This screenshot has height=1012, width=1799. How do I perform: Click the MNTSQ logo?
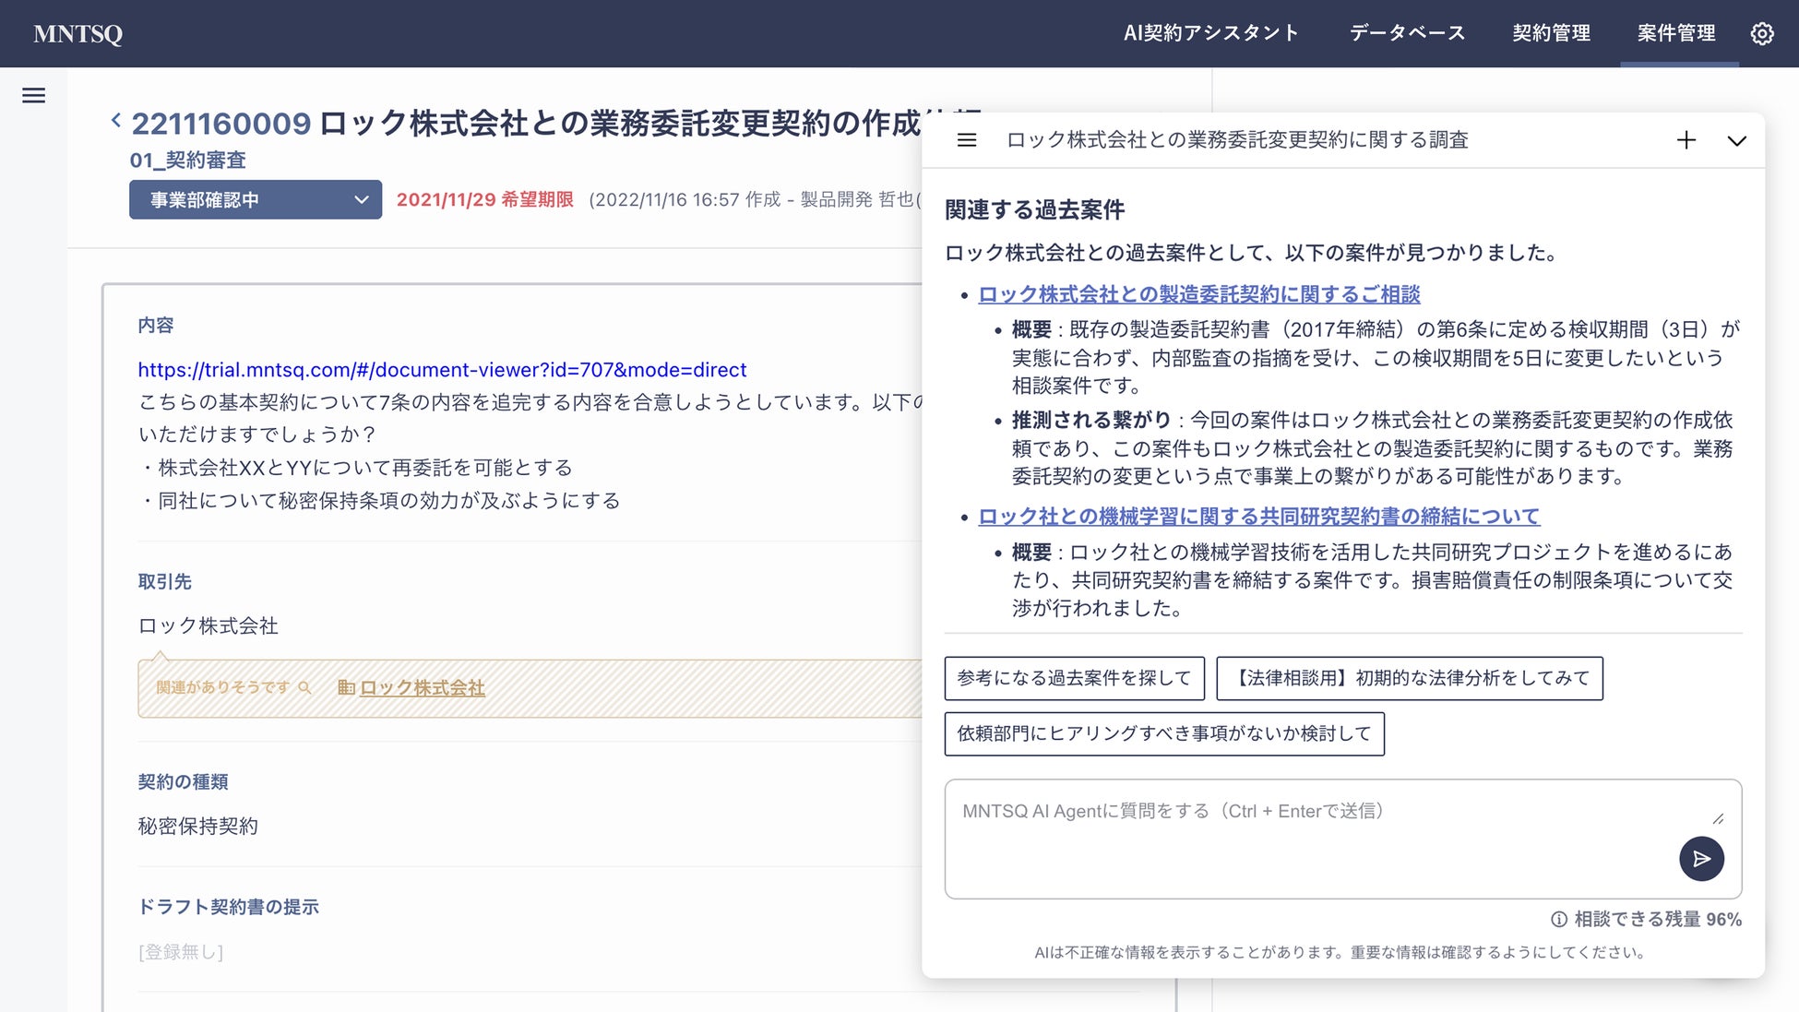pos(78,34)
